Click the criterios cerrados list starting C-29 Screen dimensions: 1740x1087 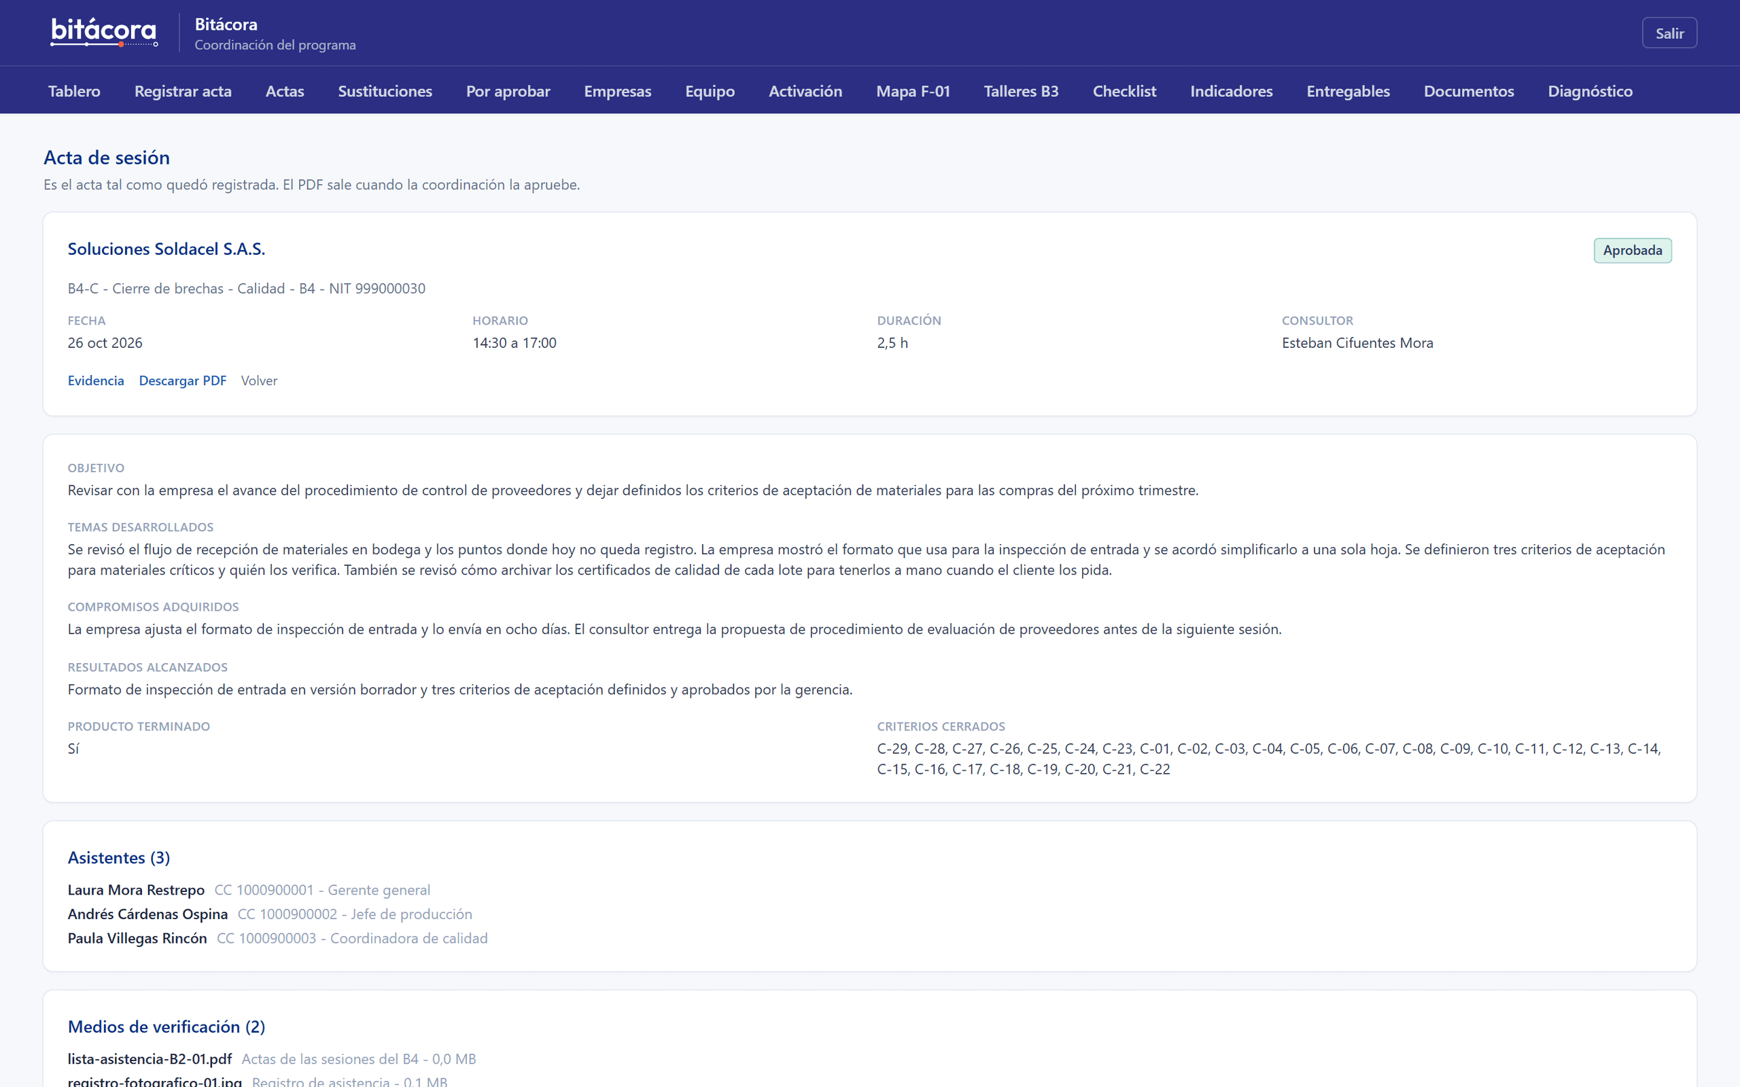[x=1268, y=758]
